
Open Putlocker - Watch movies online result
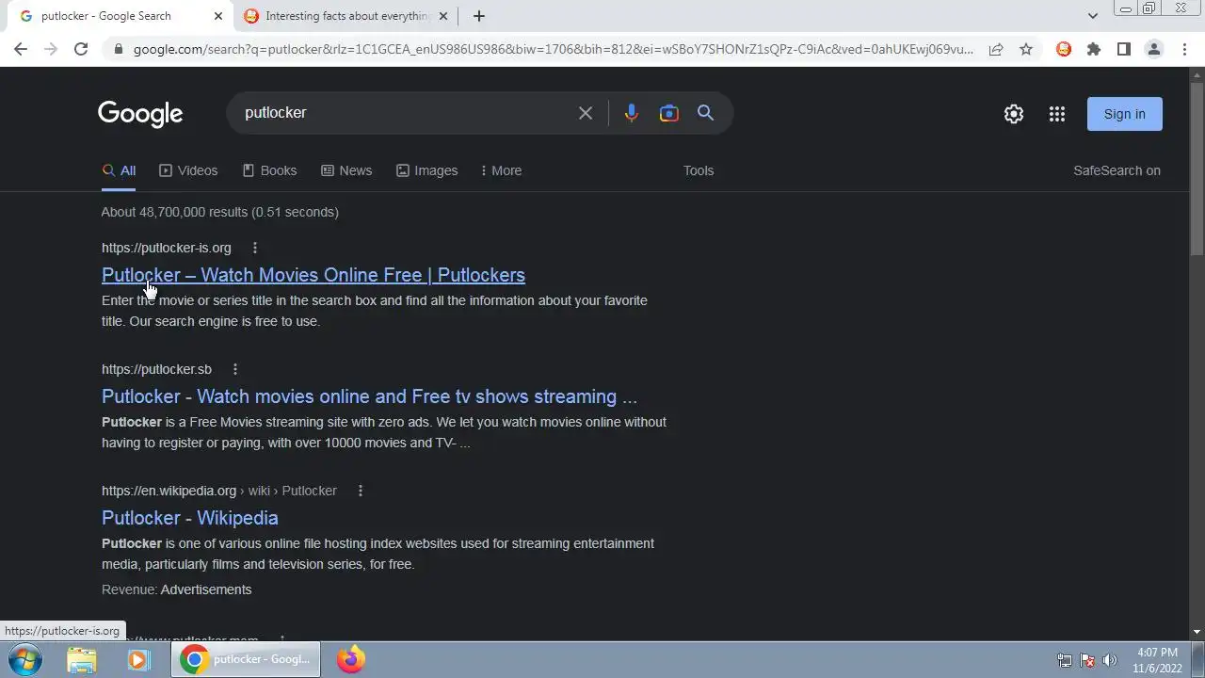(369, 396)
